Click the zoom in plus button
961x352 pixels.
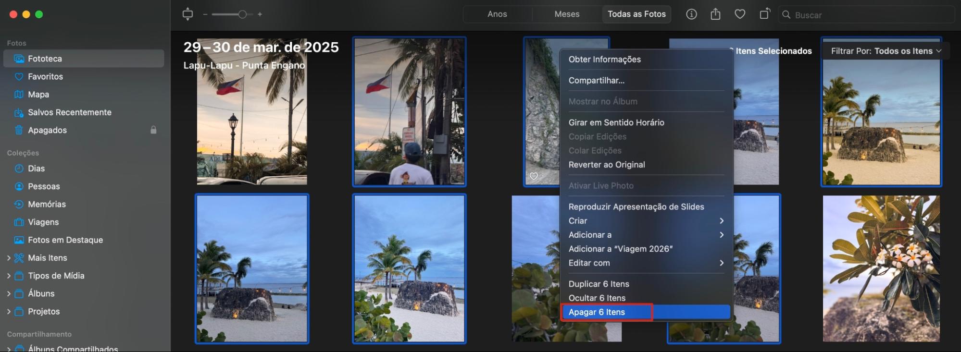click(x=260, y=14)
